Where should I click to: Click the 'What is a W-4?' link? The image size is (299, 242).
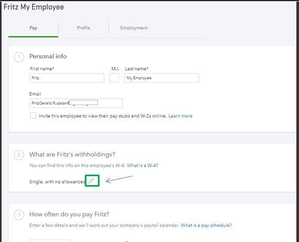point(142,166)
